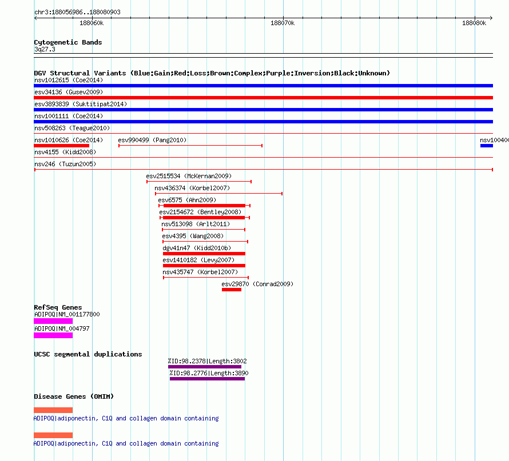Click the esv4395 (Wang2008) variant line
The image size is (509, 461).
pyautogui.click(x=205, y=242)
